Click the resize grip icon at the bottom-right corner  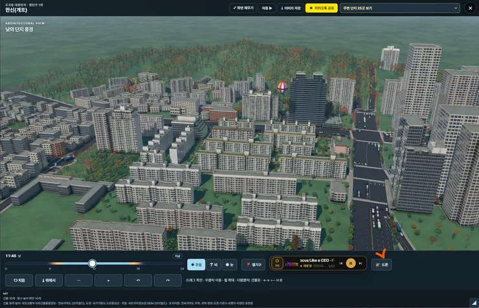[474, 303]
